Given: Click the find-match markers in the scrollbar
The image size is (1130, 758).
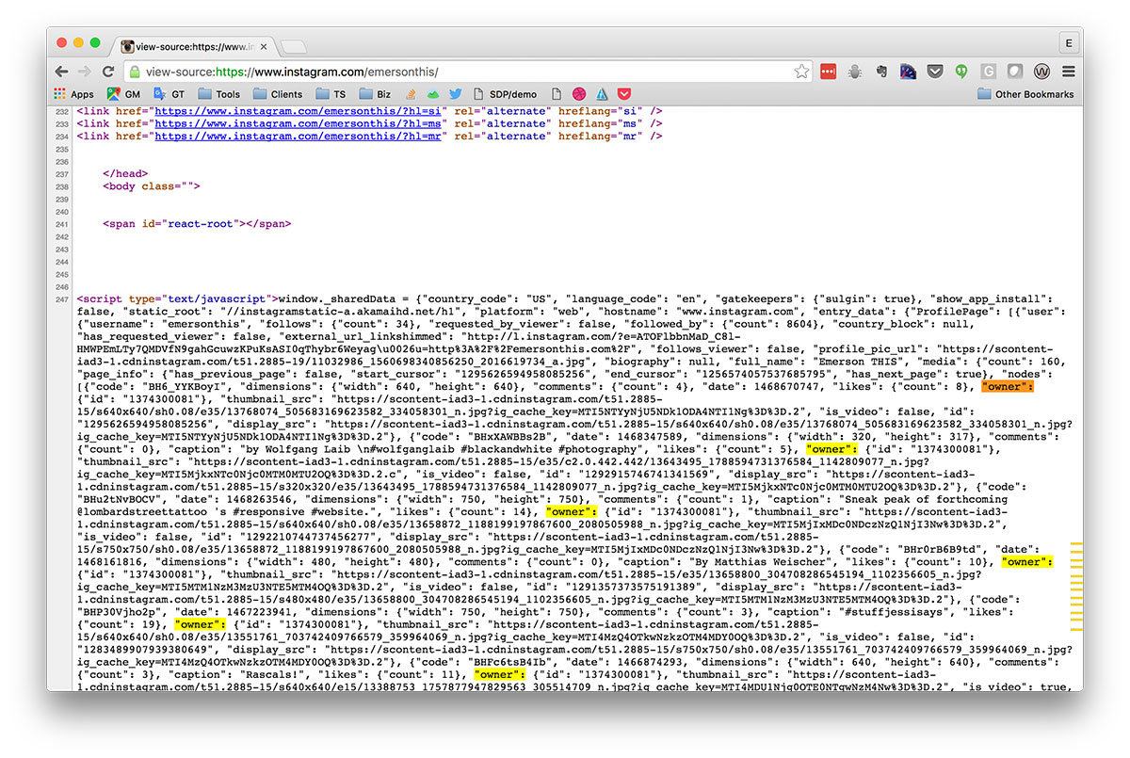Looking at the screenshot, I should click(1077, 586).
